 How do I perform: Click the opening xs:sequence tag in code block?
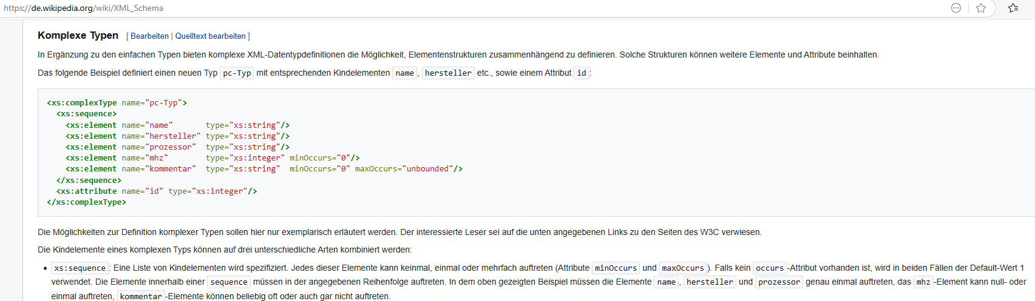point(86,114)
